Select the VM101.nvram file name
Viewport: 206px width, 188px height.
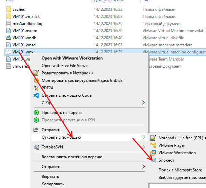point(25,31)
